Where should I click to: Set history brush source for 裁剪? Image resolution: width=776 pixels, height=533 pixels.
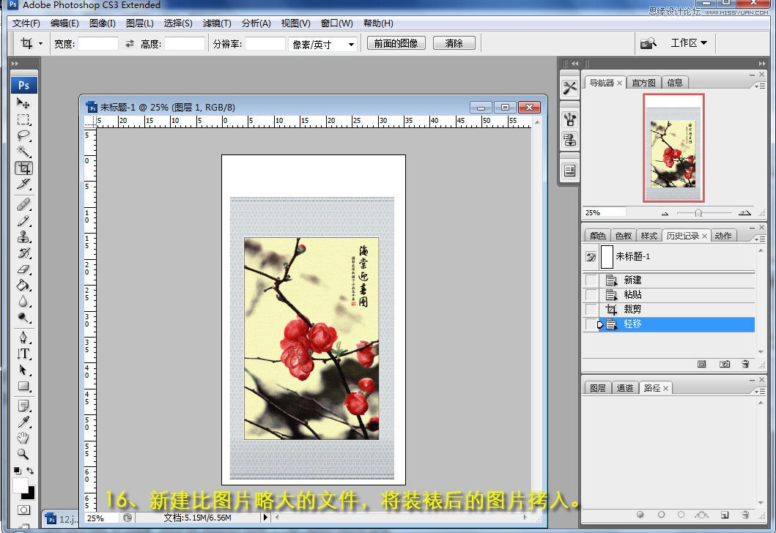tap(591, 310)
